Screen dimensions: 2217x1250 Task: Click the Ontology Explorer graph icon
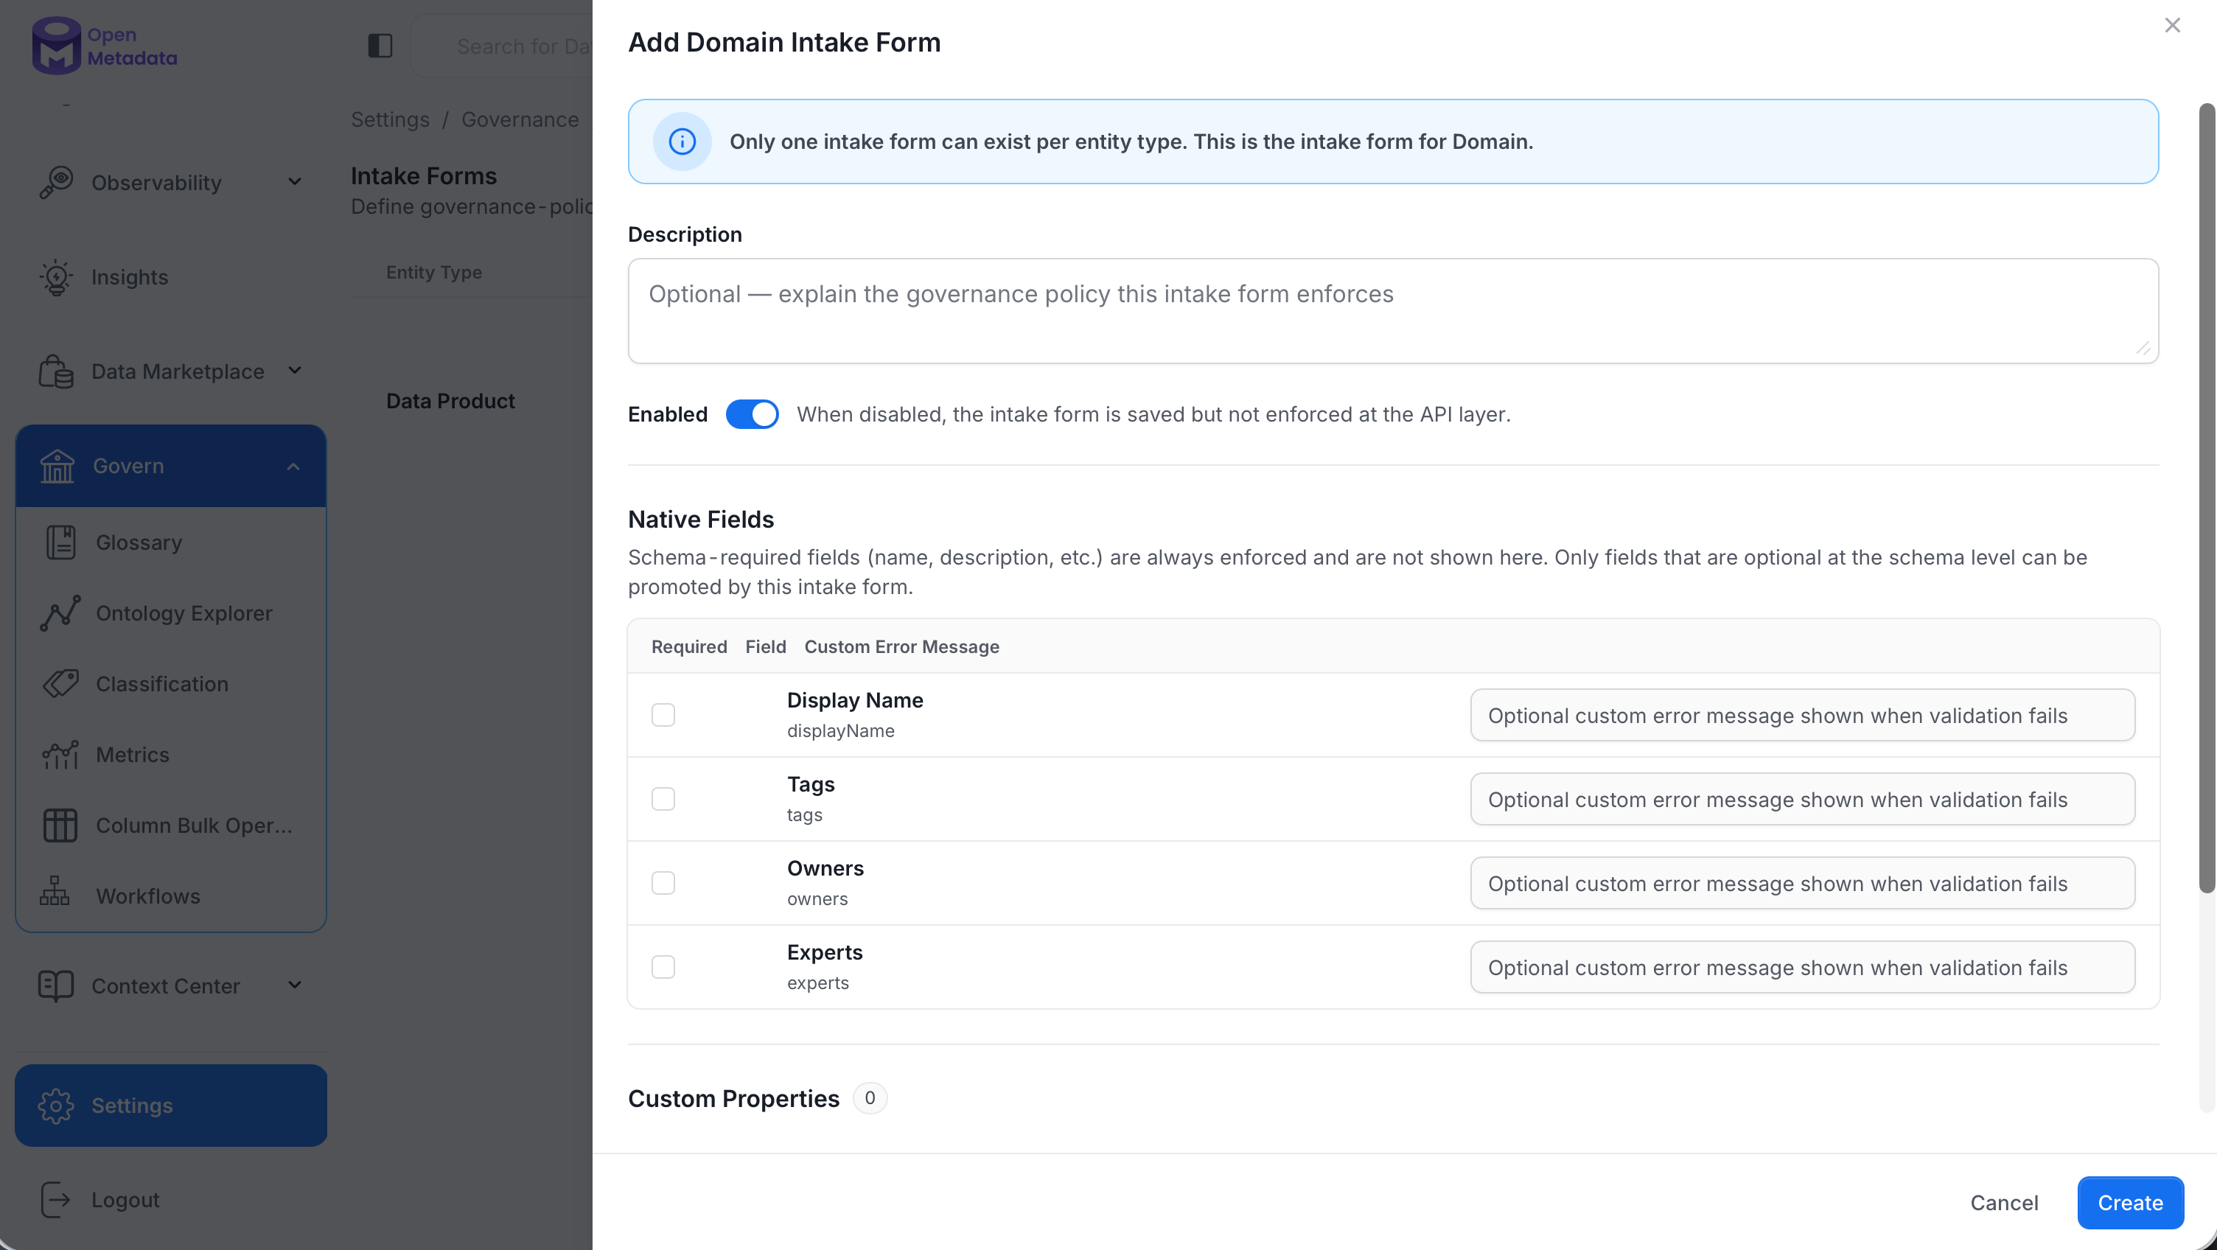60,613
